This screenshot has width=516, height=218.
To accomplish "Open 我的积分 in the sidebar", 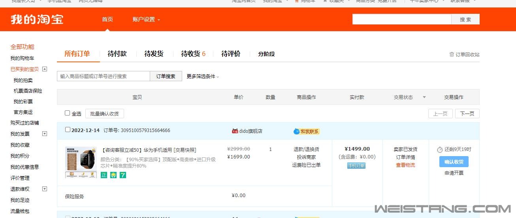I will click(x=20, y=156).
